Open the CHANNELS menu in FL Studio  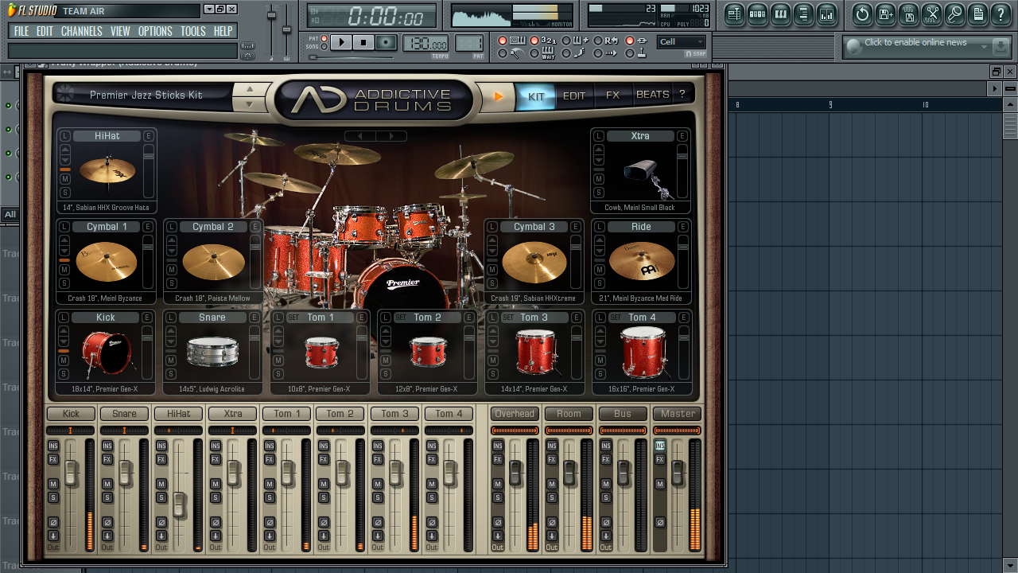click(x=82, y=31)
